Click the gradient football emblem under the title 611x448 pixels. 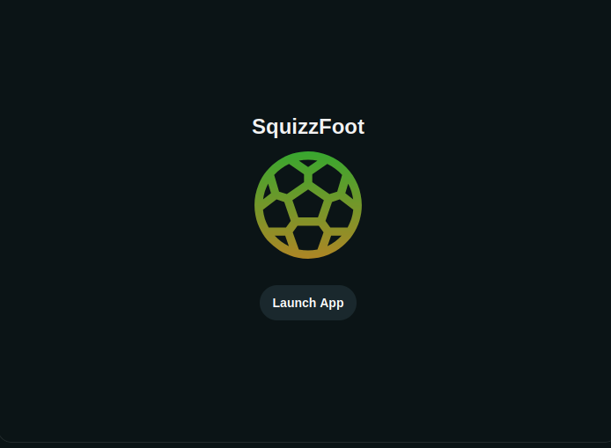pos(308,205)
